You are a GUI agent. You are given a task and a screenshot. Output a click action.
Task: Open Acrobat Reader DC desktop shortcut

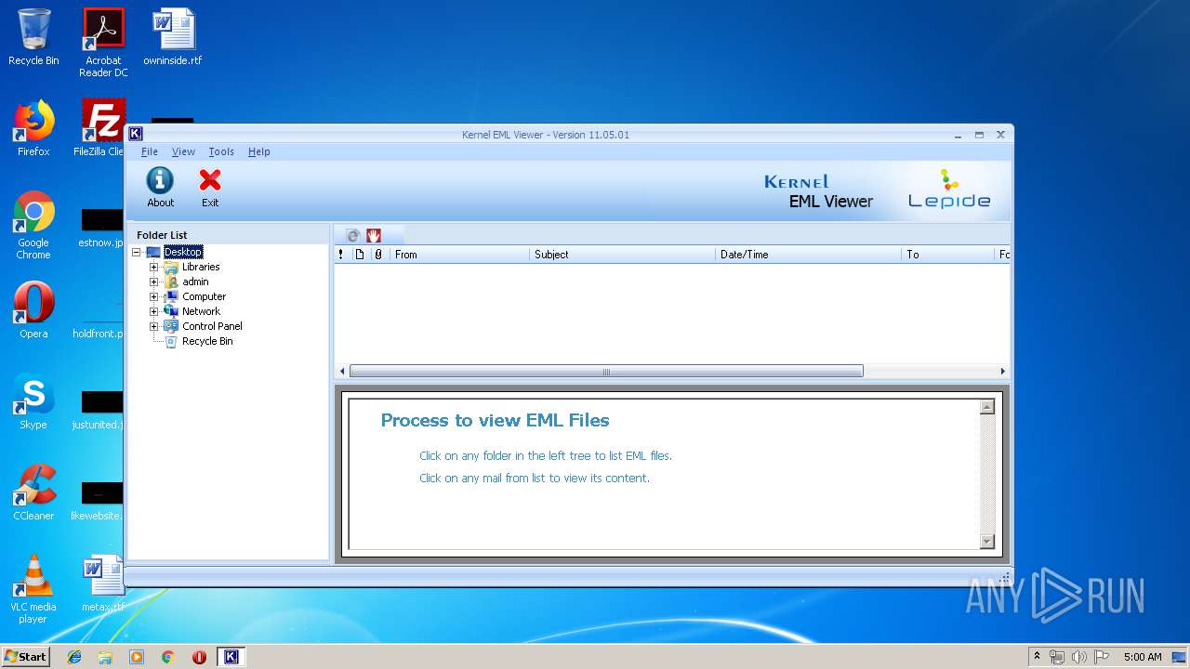pyautogui.click(x=103, y=43)
